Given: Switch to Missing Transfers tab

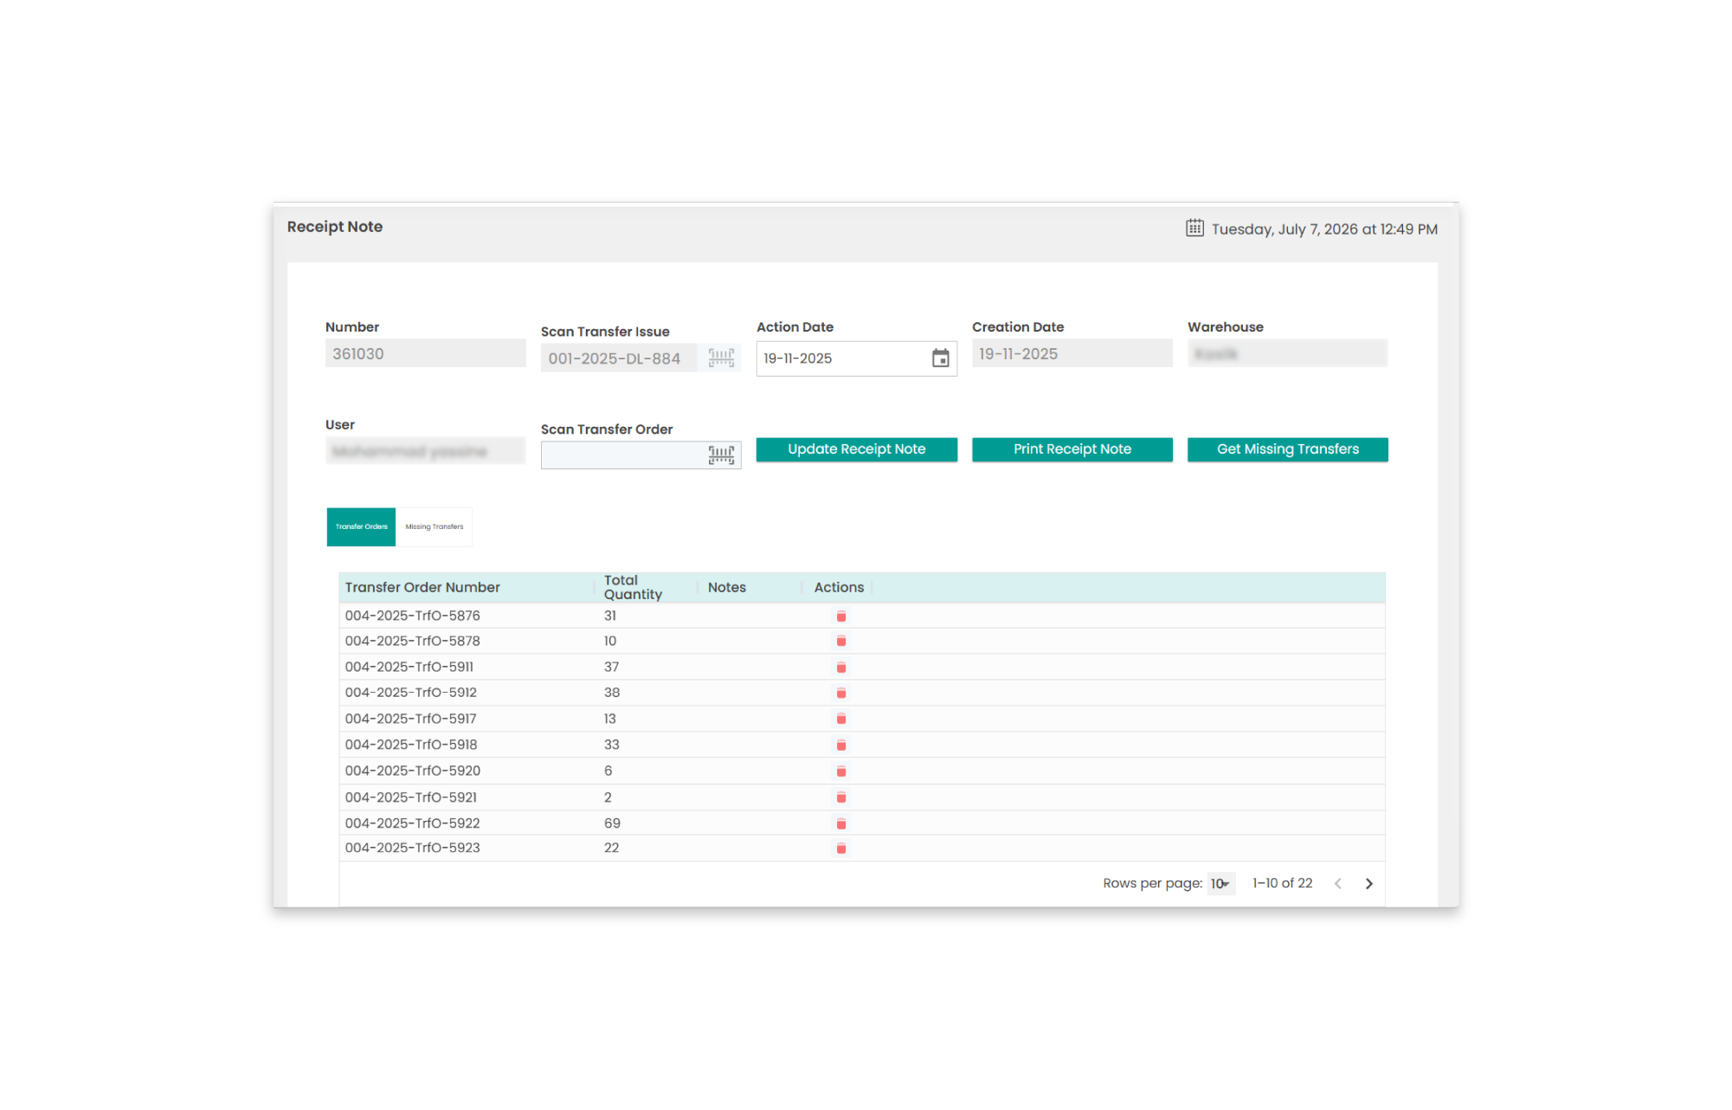Looking at the screenshot, I should pos(435,526).
